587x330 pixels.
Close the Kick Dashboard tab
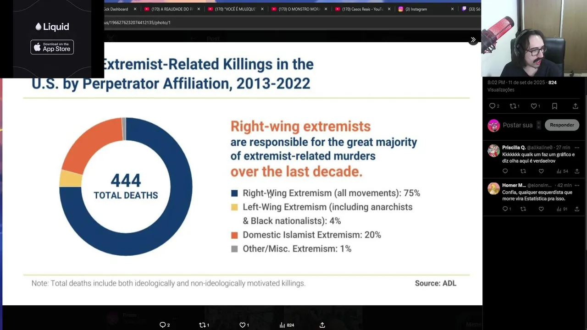[x=135, y=9]
